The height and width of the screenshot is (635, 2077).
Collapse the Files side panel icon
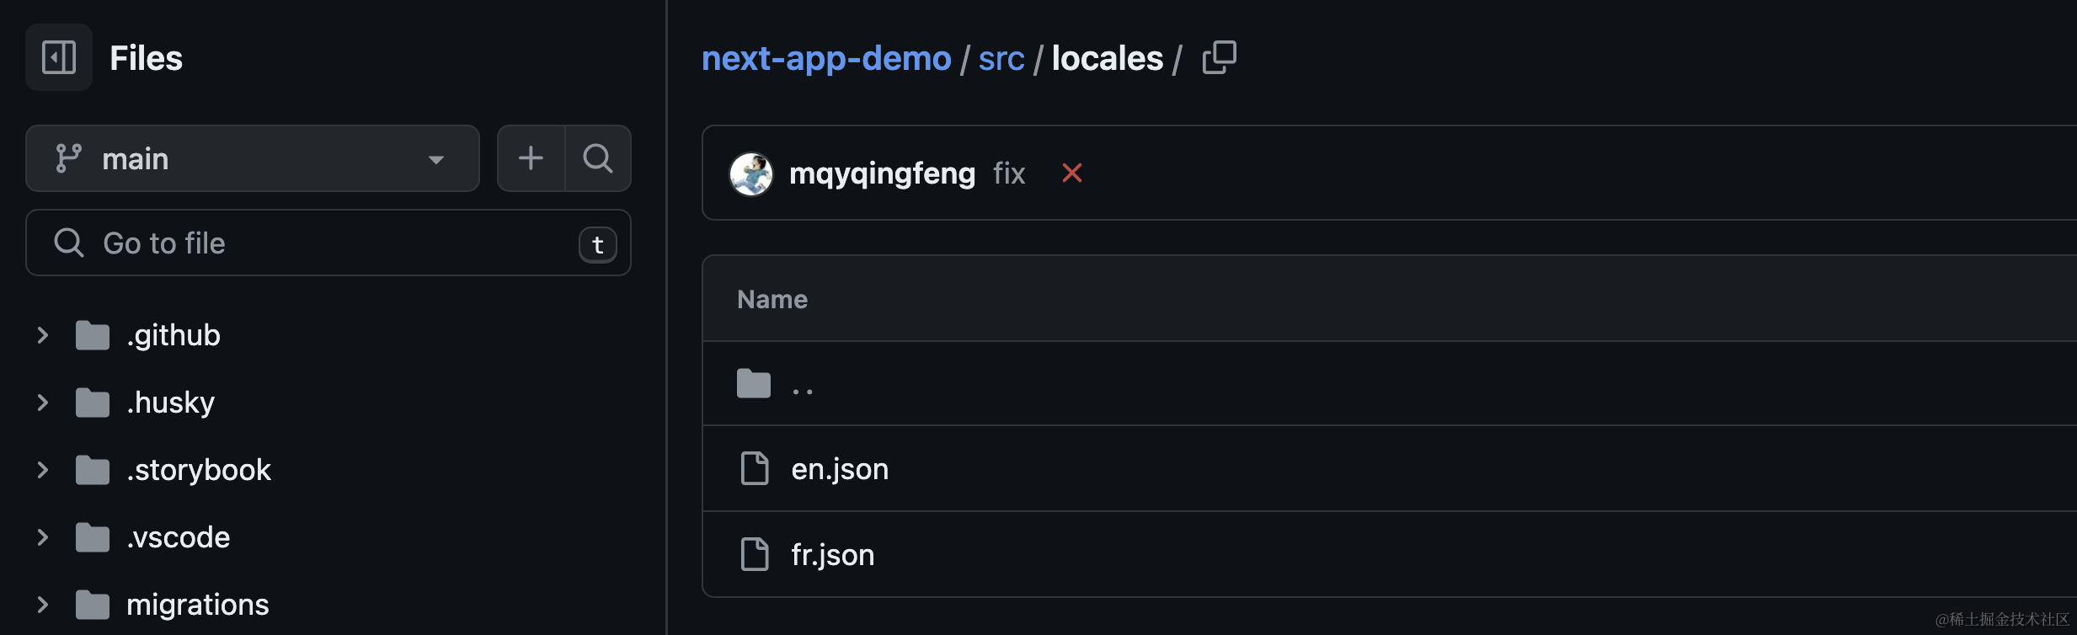tap(58, 57)
